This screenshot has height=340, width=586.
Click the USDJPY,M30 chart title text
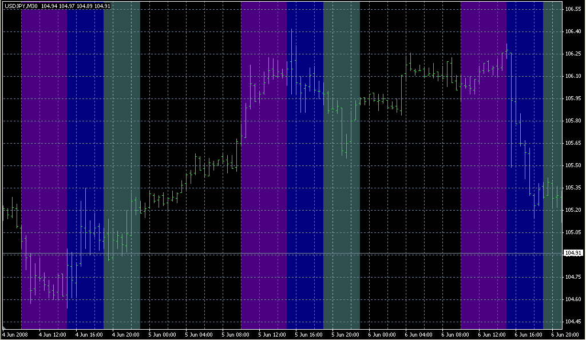[x=21, y=6]
